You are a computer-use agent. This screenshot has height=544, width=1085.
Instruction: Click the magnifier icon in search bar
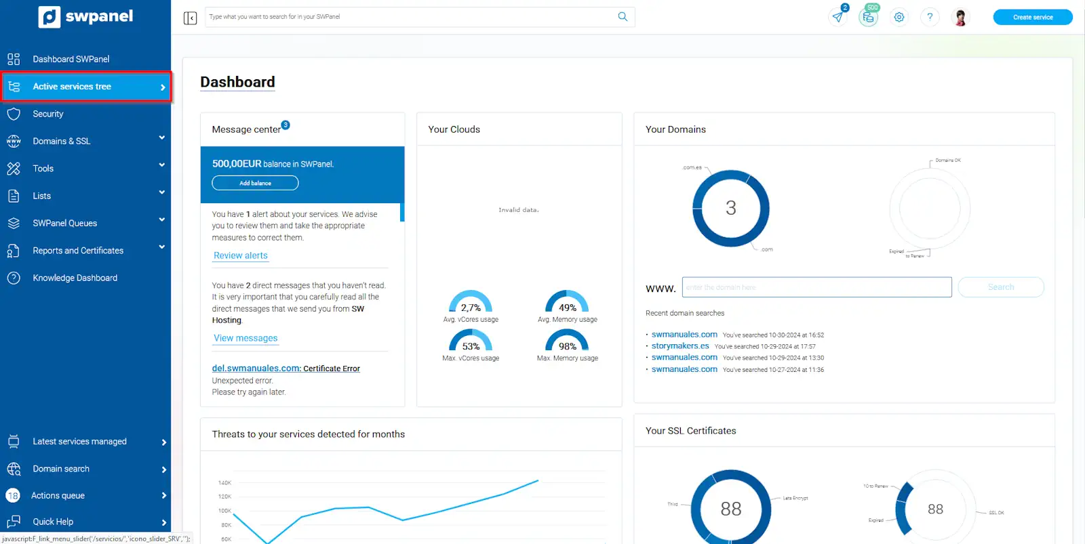pyautogui.click(x=623, y=17)
